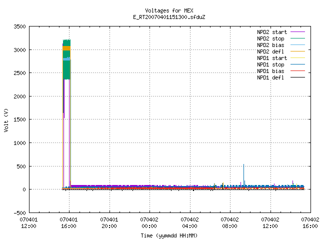Click the 2000 y-axis tick label
This screenshot has width=320, height=240.
[x=19, y=96]
